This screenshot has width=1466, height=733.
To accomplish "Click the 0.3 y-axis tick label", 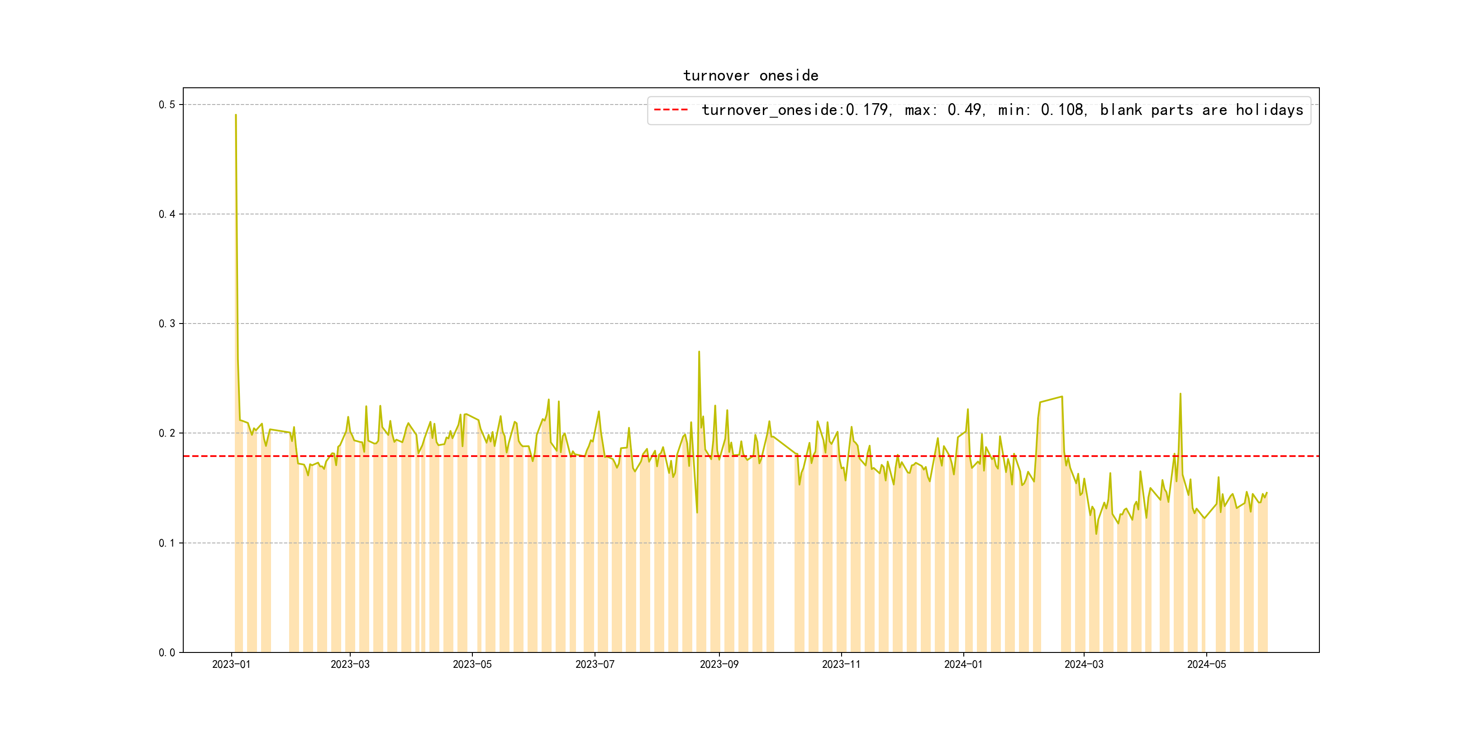I will (x=167, y=324).
